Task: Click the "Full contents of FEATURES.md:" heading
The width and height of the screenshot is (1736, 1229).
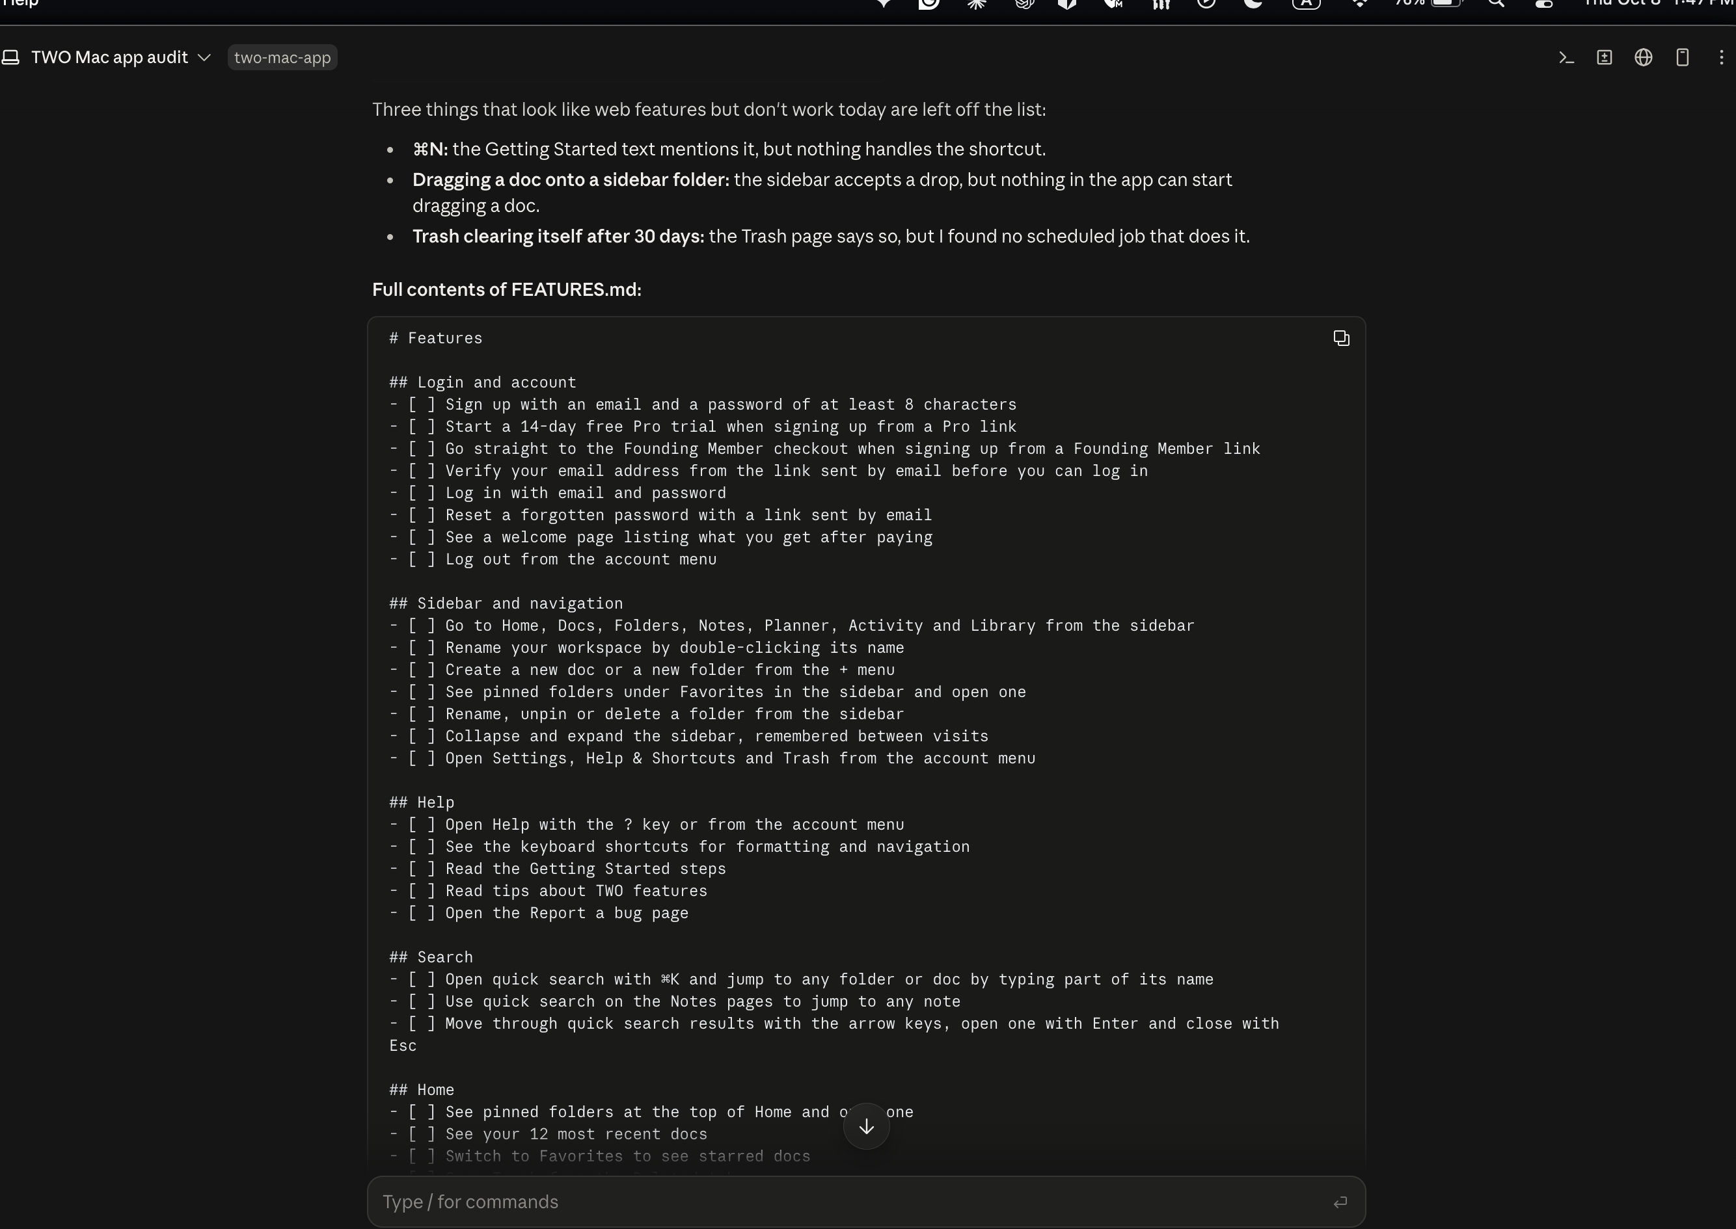Action: click(506, 290)
